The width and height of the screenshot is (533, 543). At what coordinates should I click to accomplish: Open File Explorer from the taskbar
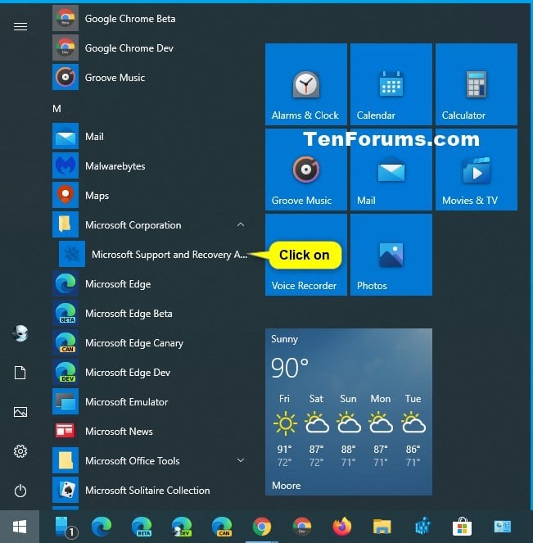coord(382,527)
